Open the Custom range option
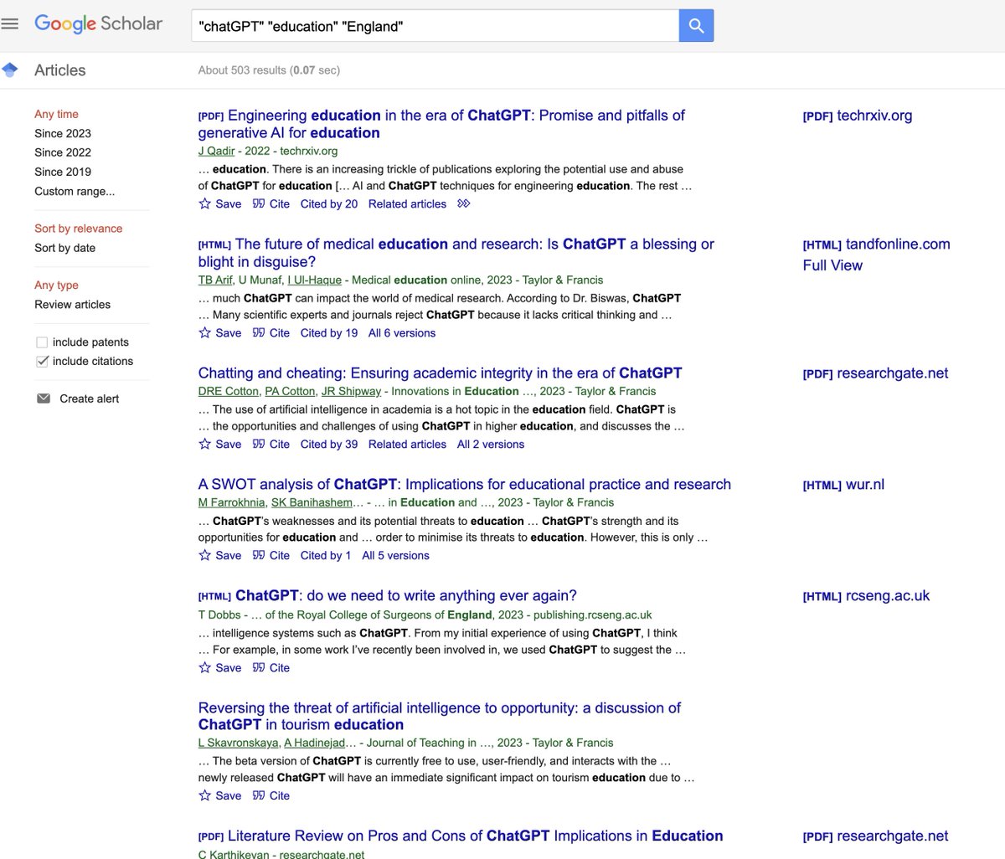Viewport: 1005px width, 859px height. pyautogui.click(x=75, y=191)
